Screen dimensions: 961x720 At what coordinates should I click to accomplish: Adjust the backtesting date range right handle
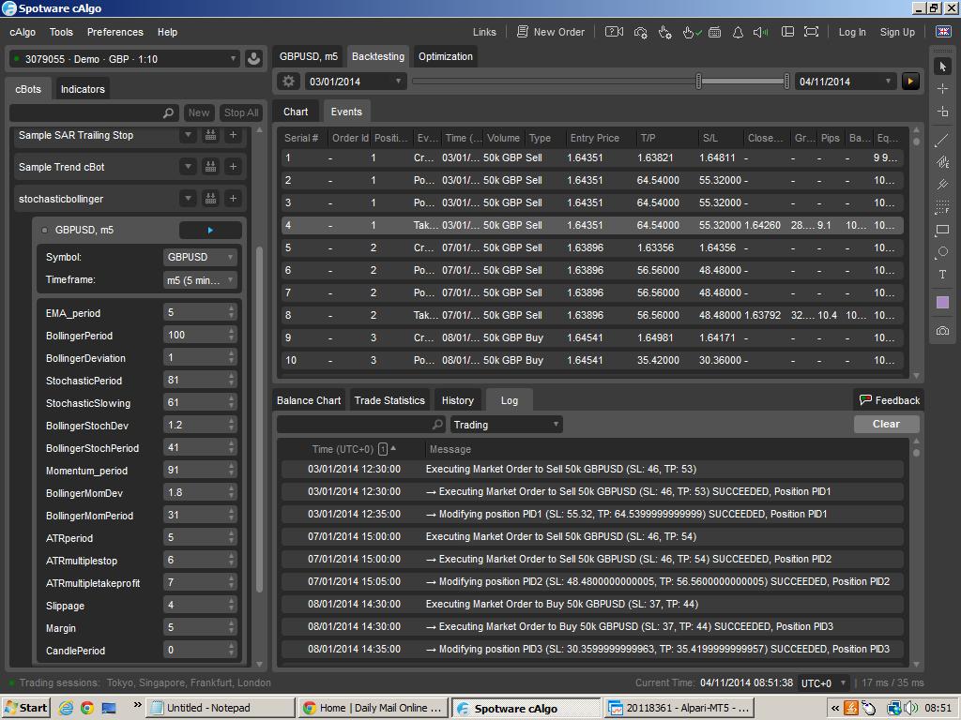click(787, 81)
